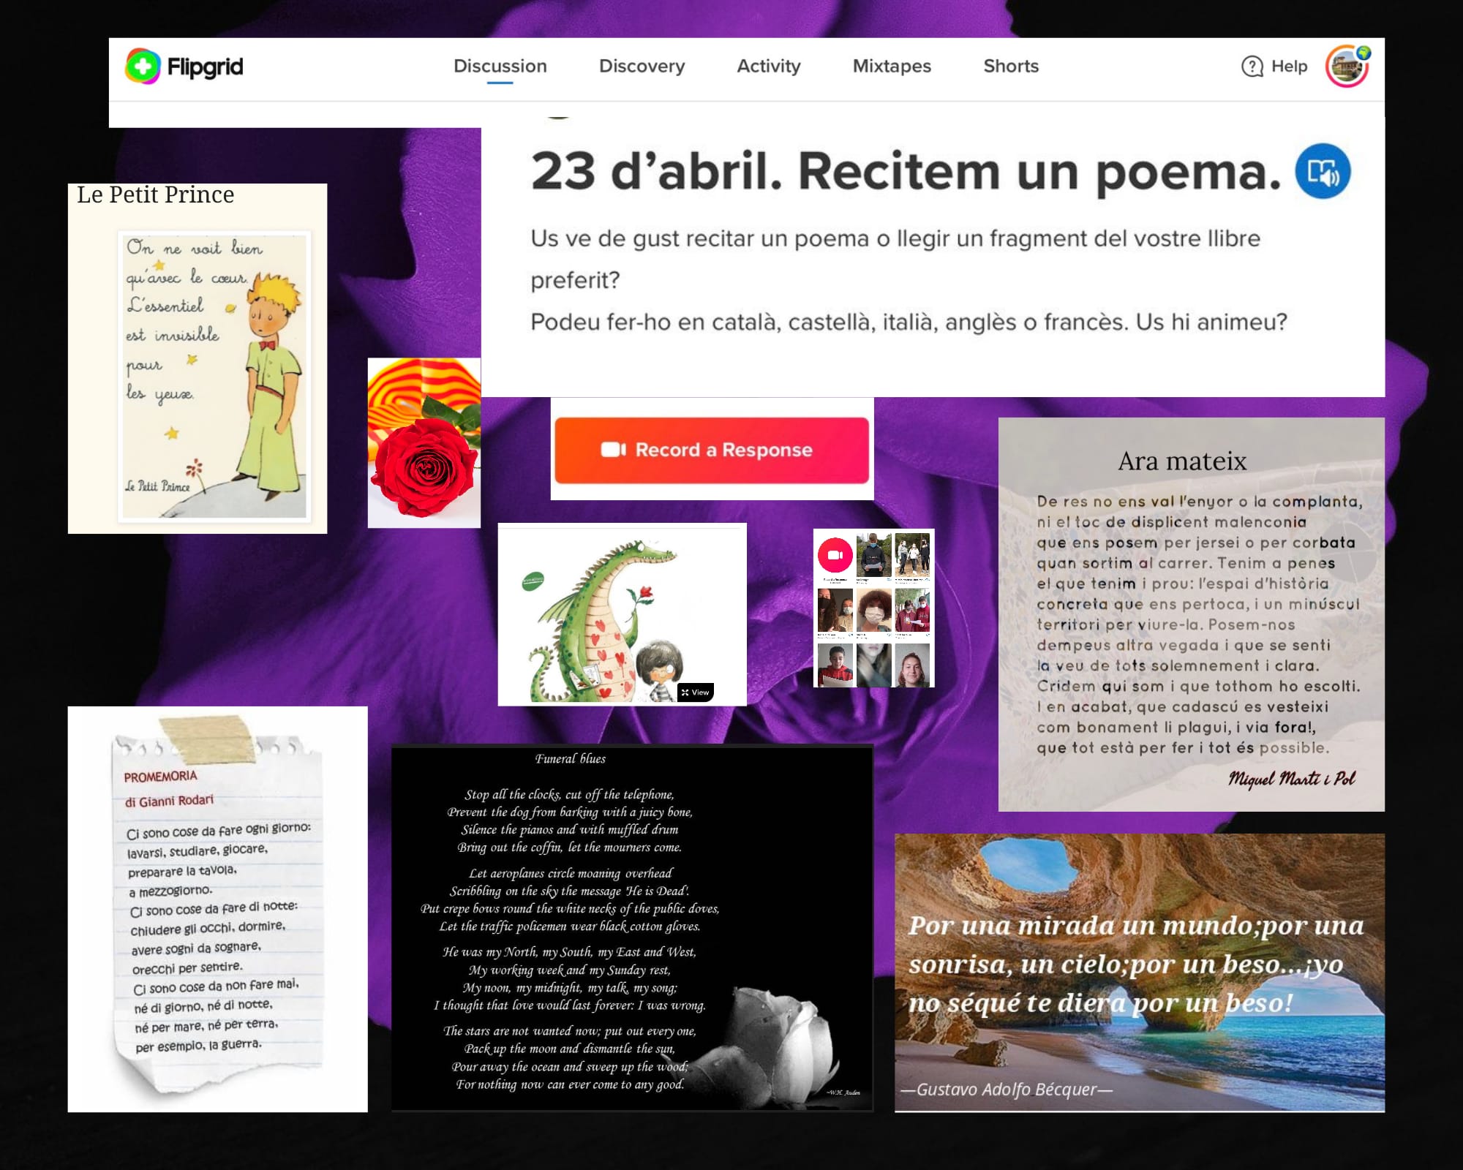Open video of three people walking outdoors
1463x1170 pixels.
[912, 555]
